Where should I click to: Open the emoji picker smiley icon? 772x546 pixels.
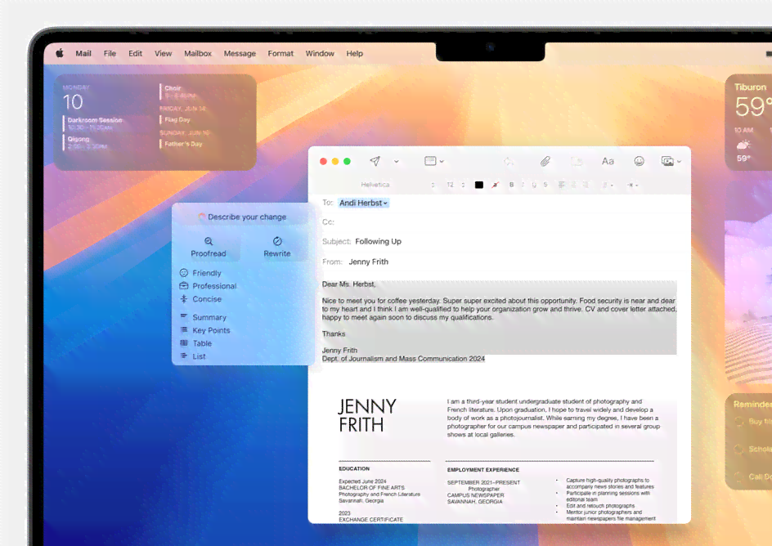tap(639, 161)
